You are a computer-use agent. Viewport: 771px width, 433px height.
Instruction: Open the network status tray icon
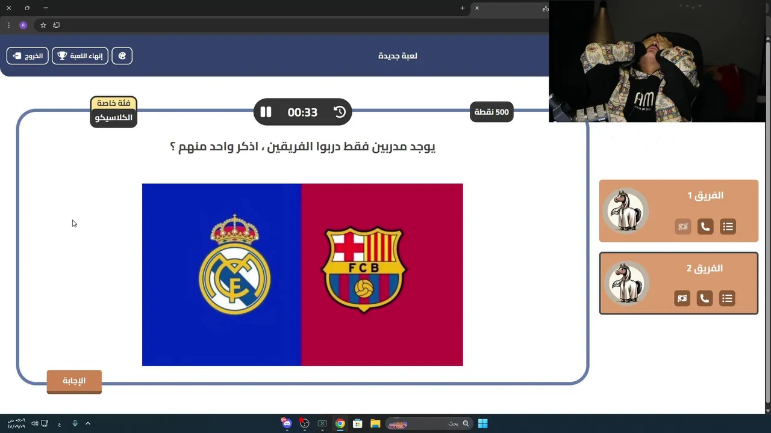[x=45, y=423]
